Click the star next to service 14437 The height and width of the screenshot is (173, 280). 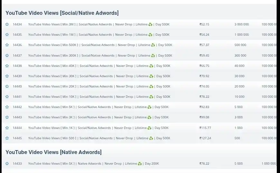click(x=7, y=56)
